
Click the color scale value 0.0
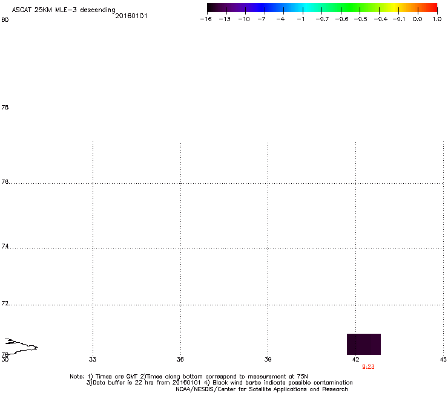[418, 19]
